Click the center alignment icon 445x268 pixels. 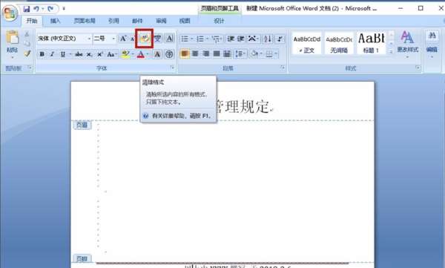tap(195, 53)
